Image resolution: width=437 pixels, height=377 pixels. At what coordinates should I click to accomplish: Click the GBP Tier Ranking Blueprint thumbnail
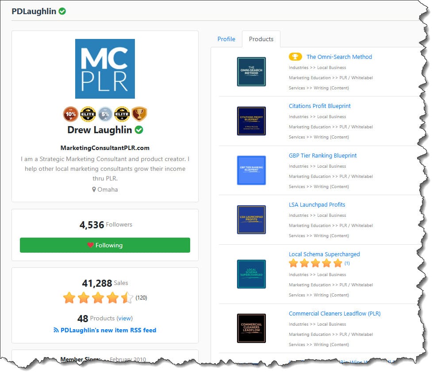[251, 170]
